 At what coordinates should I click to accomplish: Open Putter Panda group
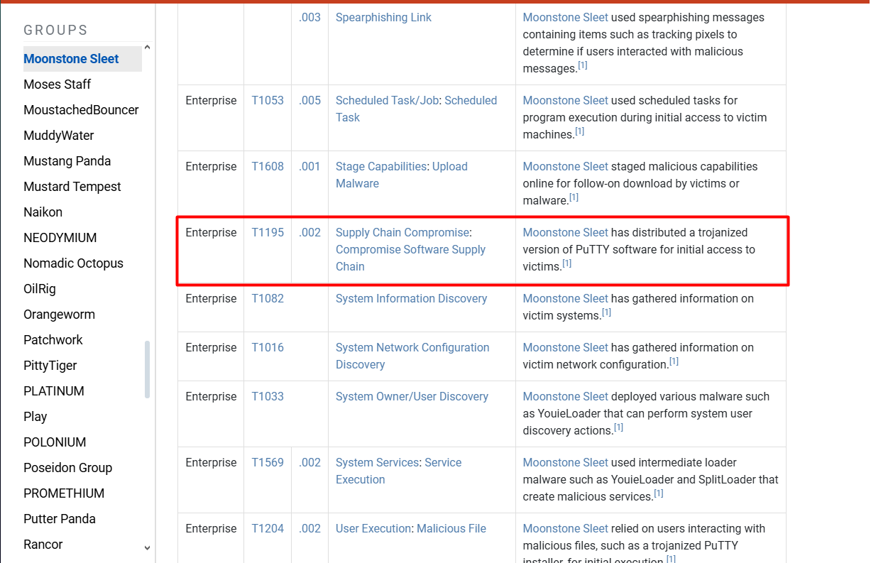point(60,519)
